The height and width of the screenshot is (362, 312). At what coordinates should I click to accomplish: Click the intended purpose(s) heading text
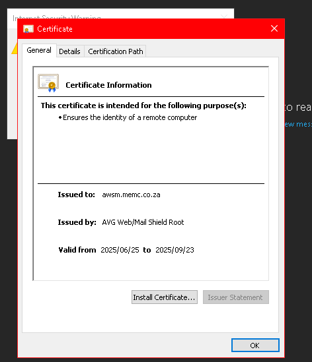pos(143,106)
